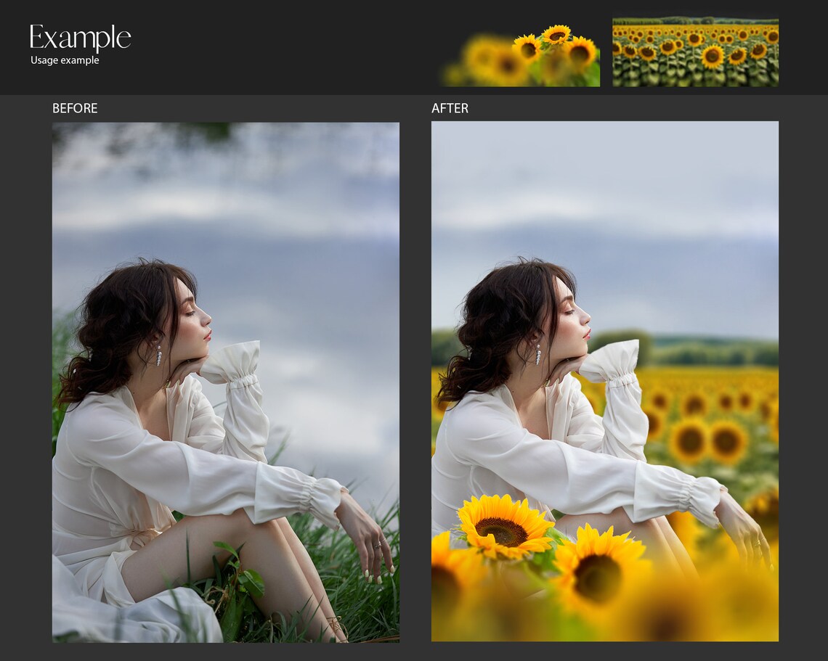828x661 pixels.
Task: Select the BEFORE label
Action: (x=75, y=108)
